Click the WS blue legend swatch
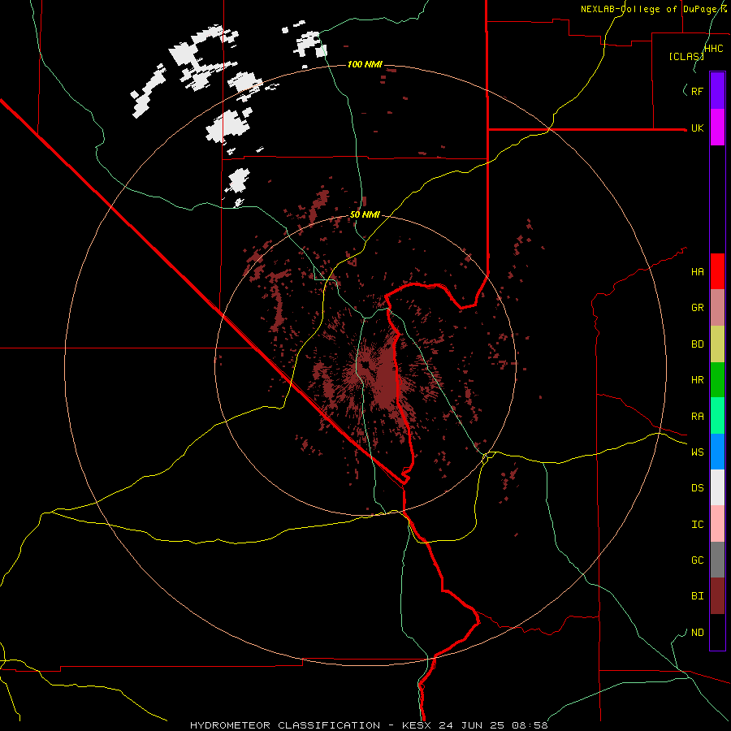Viewport: 731px width, 731px height. pyautogui.click(x=717, y=452)
